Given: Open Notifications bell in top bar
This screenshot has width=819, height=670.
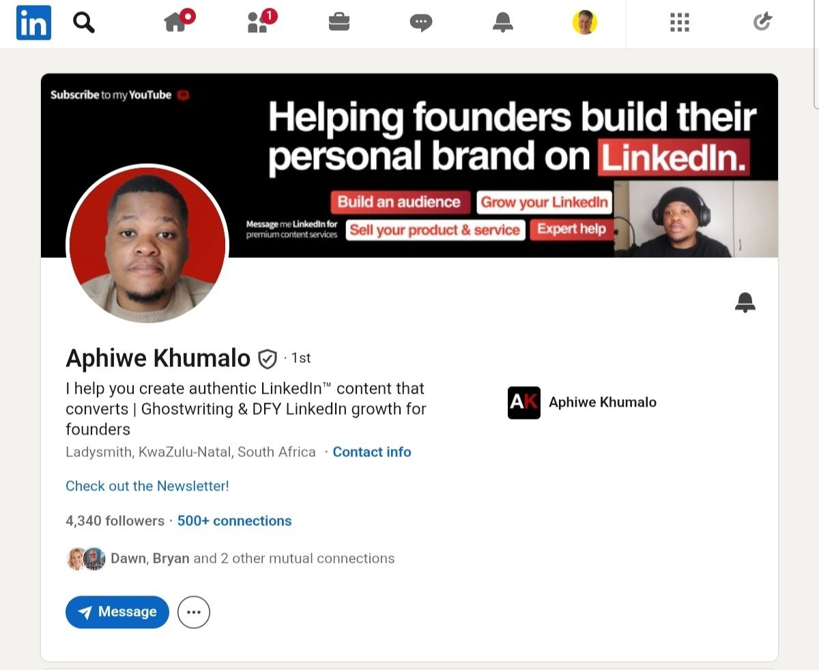Looking at the screenshot, I should pos(503,23).
